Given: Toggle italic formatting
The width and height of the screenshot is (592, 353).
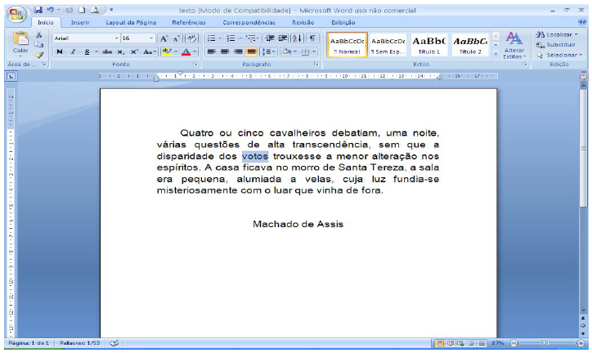Looking at the screenshot, I should pyautogui.click(x=74, y=52).
